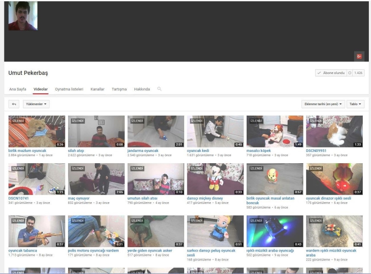This screenshot has width=371, height=274.
Task: Open video link oyuncak tabanca
Action: point(23,250)
